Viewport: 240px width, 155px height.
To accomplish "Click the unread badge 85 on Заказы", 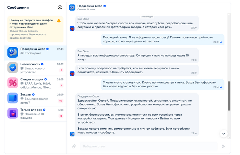I will pos(61,101).
